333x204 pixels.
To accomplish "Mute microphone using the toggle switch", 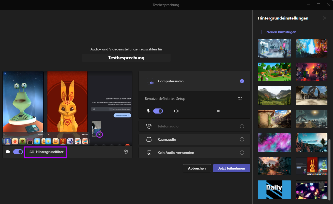I will tap(158, 111).
